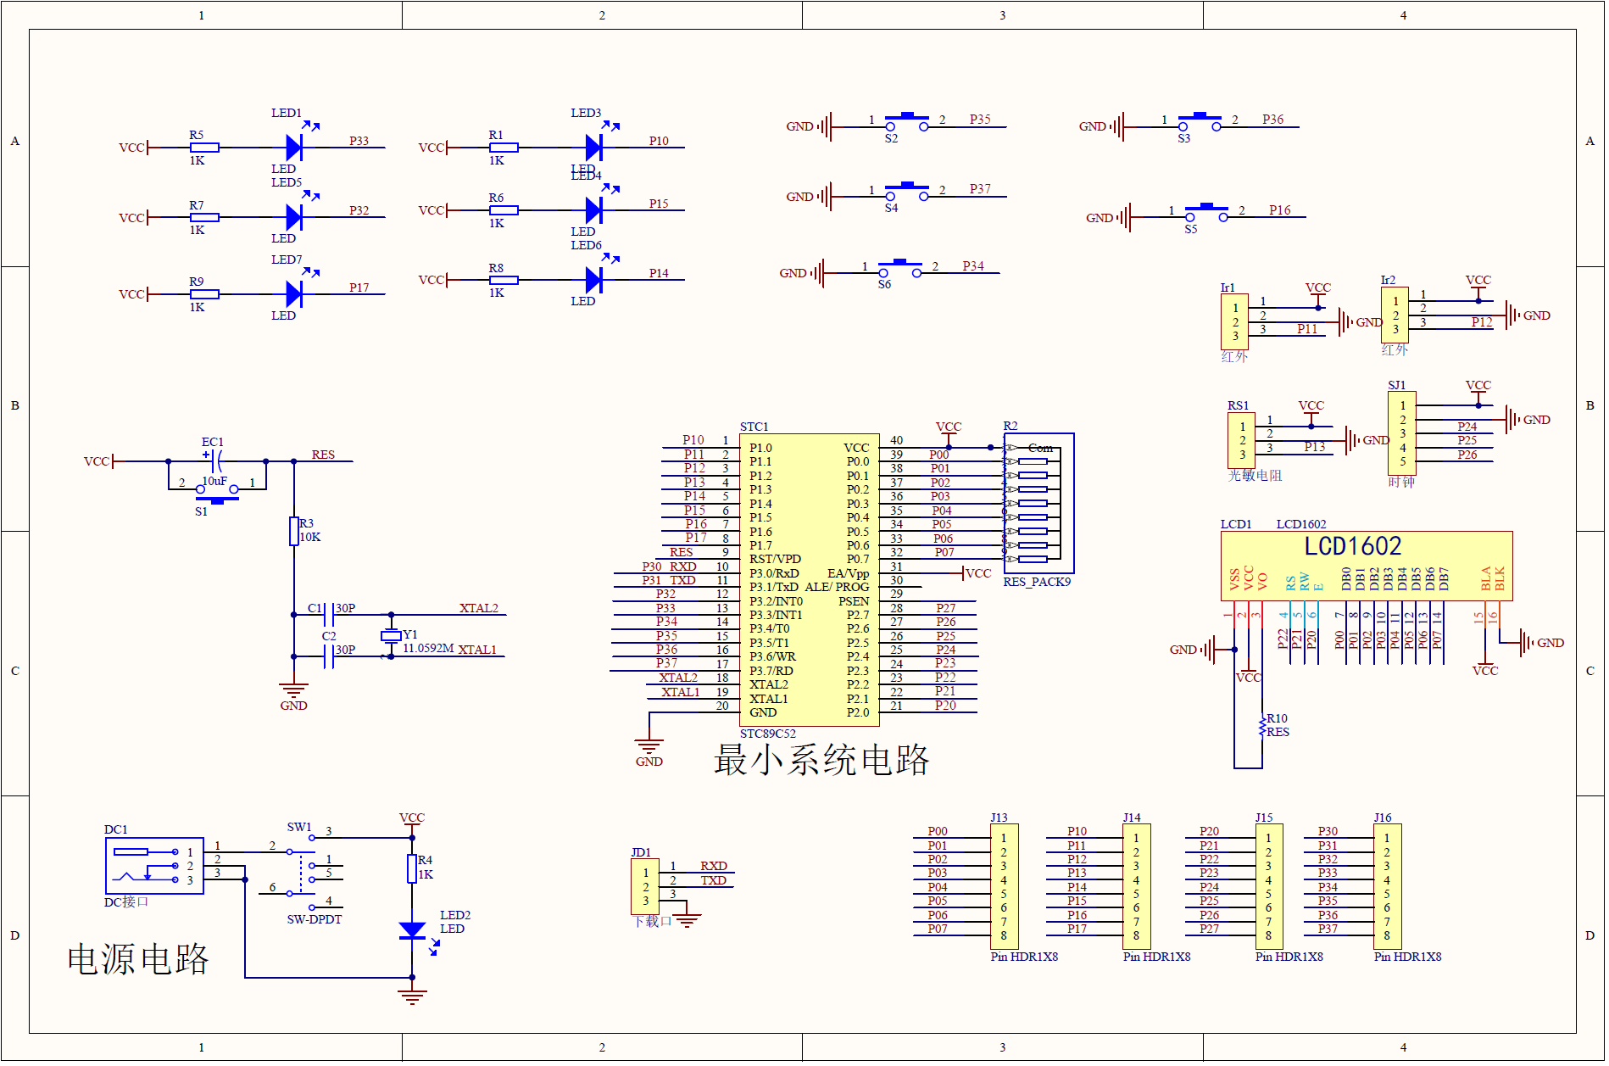Screen dimensions: 1609x1066
Task: Select header J13 component
Action: pos(1004,886)
